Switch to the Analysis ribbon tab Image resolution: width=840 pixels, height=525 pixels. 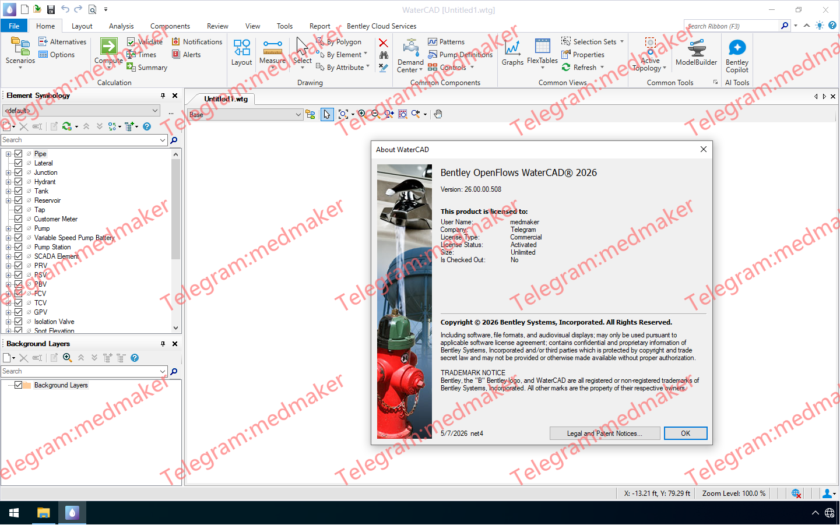pyautogui.click(x=121, y=26)
